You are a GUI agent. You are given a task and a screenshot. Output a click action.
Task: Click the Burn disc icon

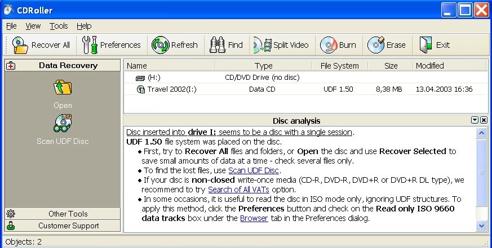point(329,45)
